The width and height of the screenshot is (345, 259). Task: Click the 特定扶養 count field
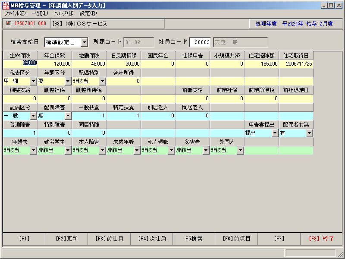124,116
